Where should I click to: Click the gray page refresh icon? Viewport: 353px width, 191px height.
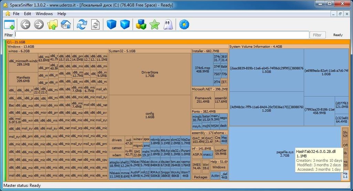95,24
